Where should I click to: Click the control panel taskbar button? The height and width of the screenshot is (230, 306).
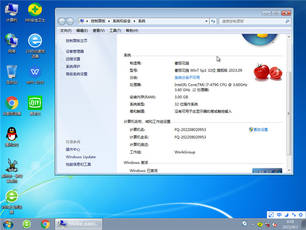(x=78, y=224)
